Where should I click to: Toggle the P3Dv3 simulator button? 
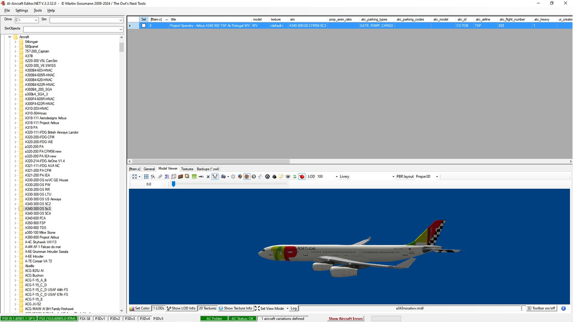tap(130, 318)
